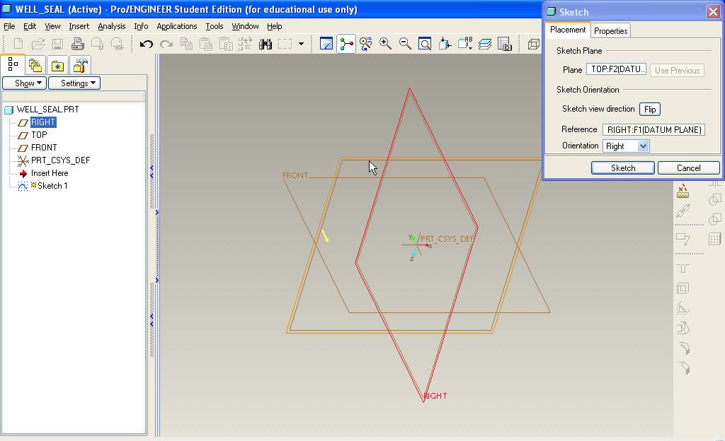This screenshot has height=441, width=725.
Task: Open the Info menu
Action: point(141,26)
